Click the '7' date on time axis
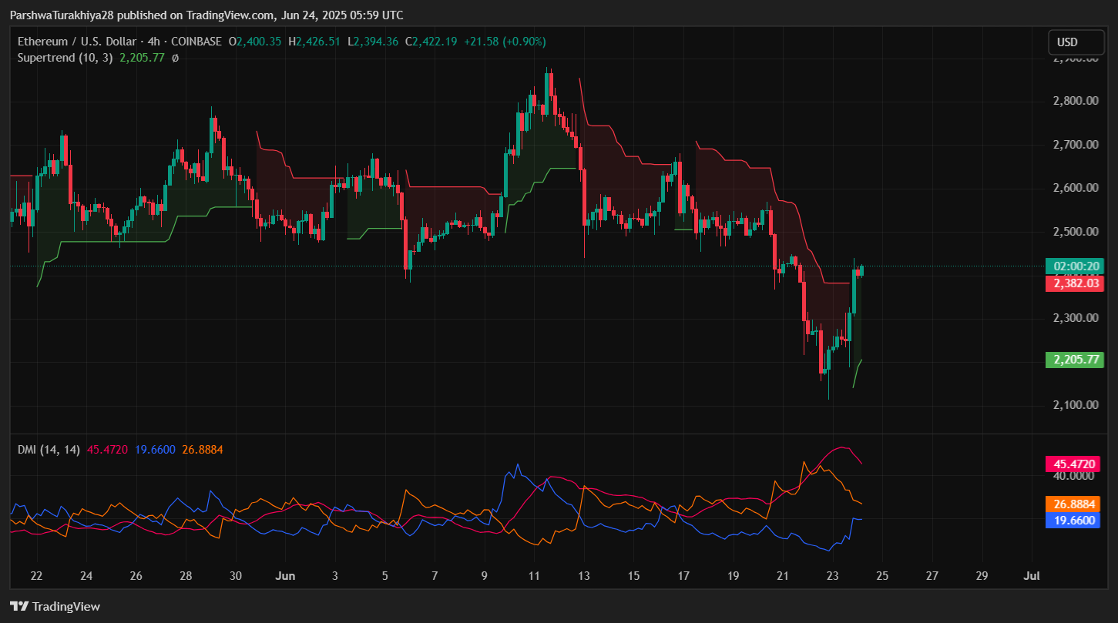Screen dimensions: 1118x623 pos(435,576)
